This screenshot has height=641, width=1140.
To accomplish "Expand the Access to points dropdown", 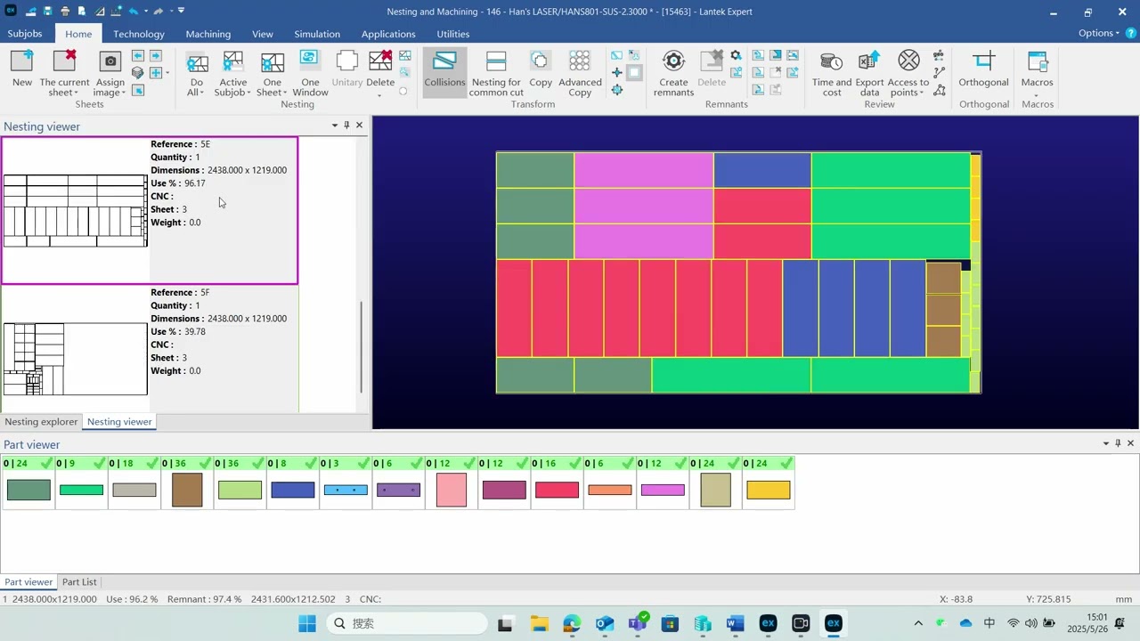I will [921, 93].
